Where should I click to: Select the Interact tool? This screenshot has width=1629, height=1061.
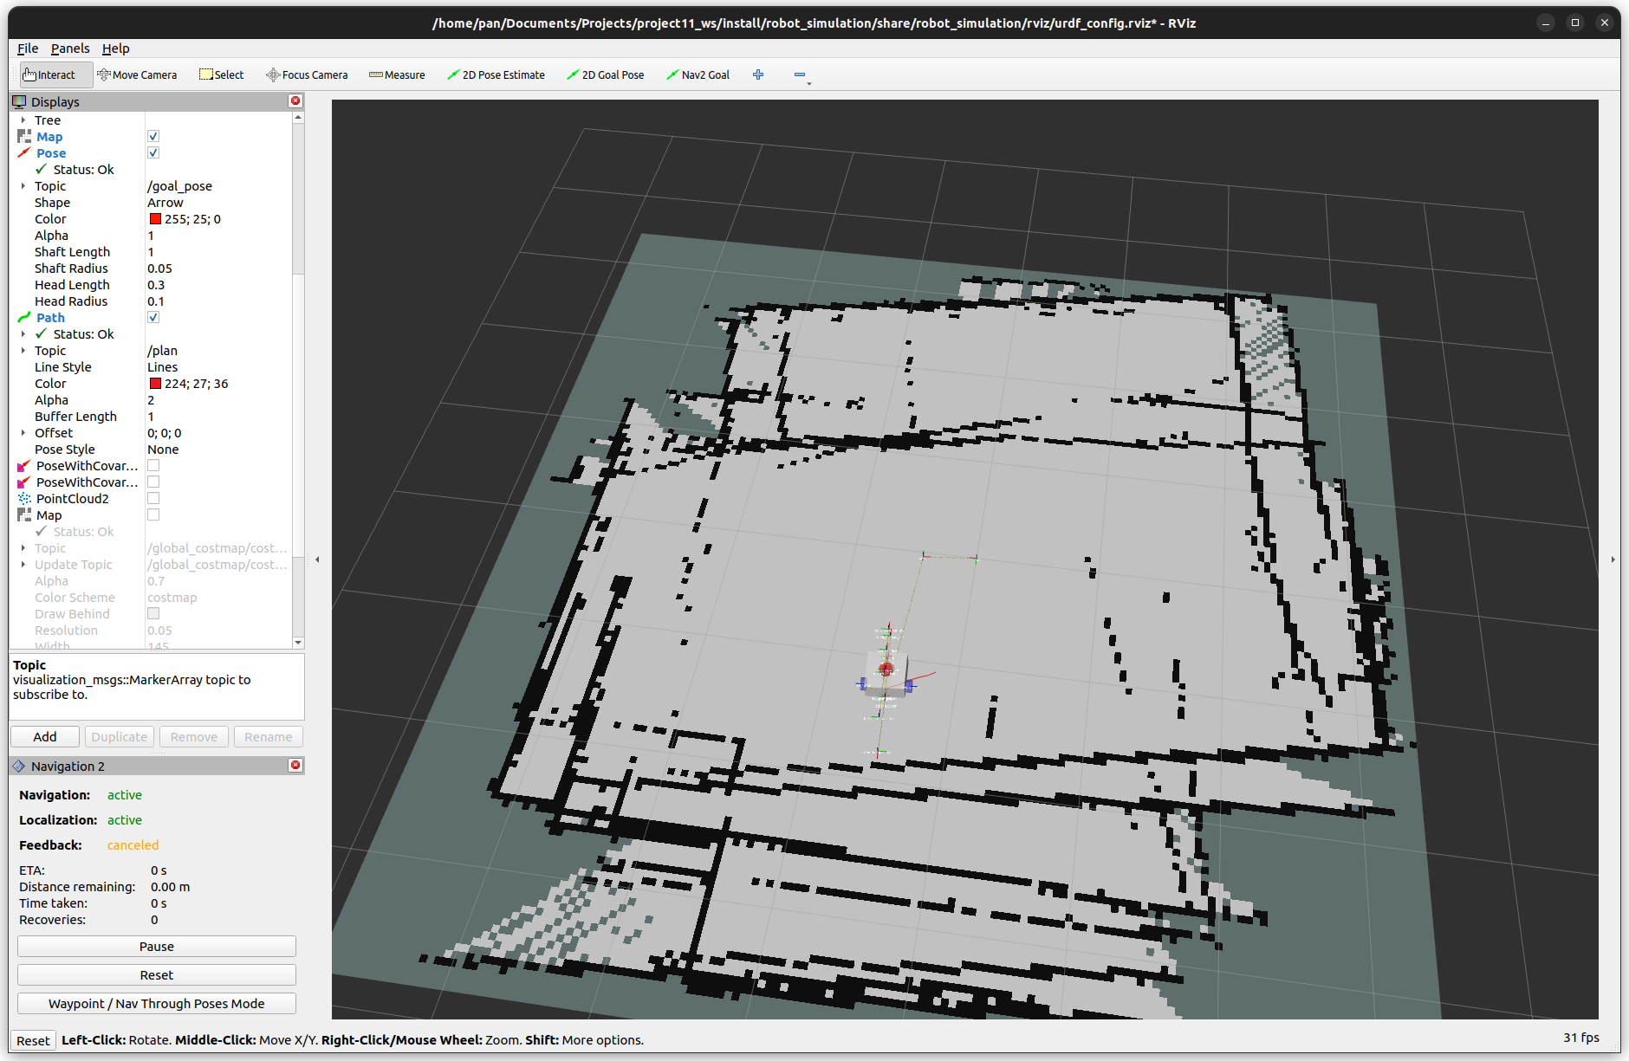55,74
